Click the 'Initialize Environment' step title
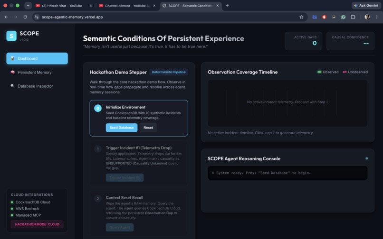 coord(125,107)
